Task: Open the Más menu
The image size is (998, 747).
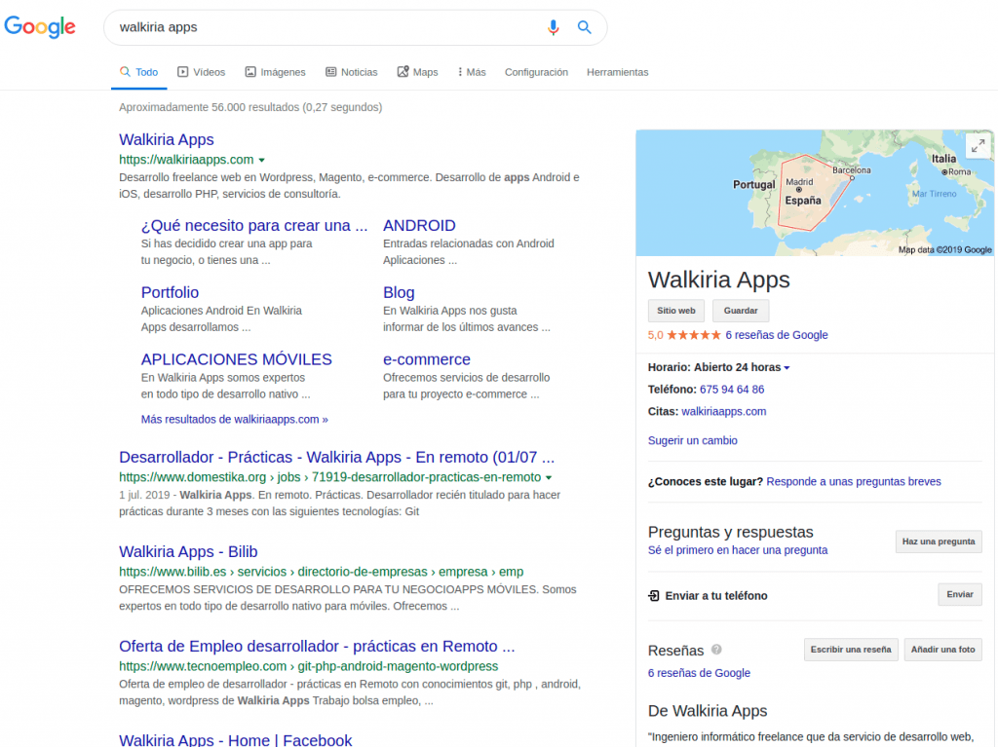Action: [x=472, y=72]
